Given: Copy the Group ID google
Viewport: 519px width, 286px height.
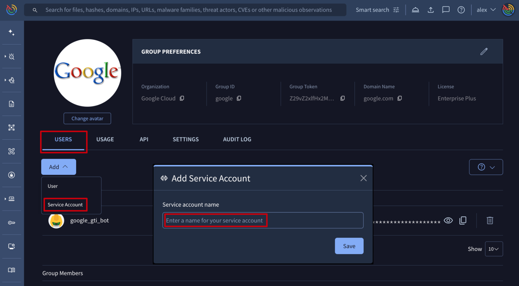Looking at the screenshot, I should pos(239,98).
